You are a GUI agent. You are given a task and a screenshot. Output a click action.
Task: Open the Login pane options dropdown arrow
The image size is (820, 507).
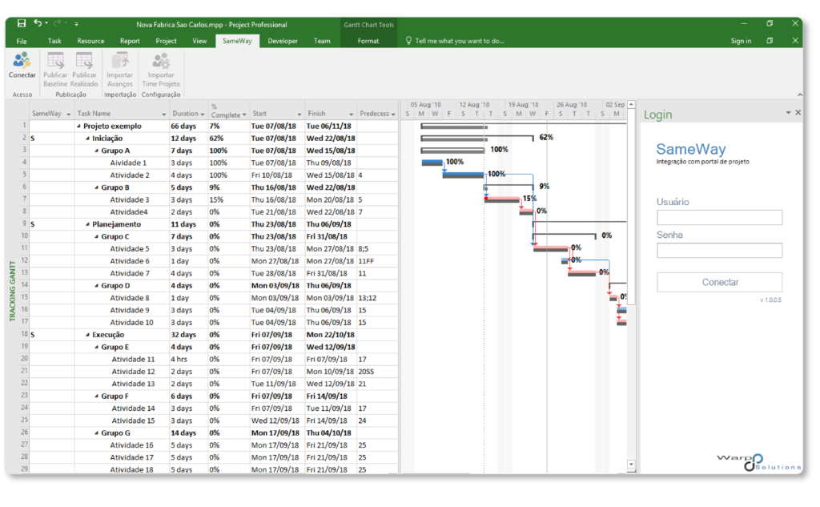[x=787, y=113]
